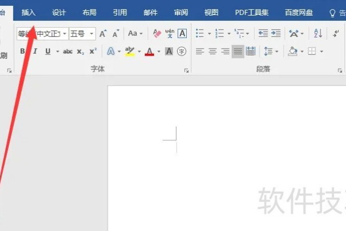Apply distributed alignment
Screen dimensions: 346x231
251,51
